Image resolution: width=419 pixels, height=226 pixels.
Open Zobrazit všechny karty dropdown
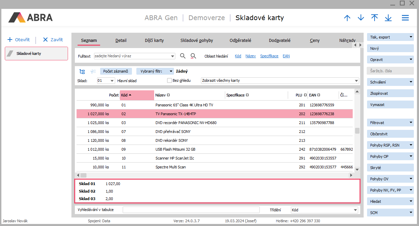click(356, 81)
